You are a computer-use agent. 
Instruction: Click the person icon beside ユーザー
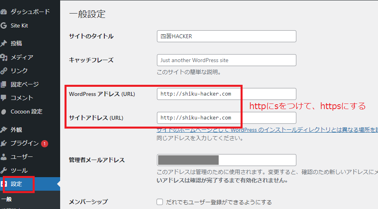pyautogui.click(x=4, y=157)
